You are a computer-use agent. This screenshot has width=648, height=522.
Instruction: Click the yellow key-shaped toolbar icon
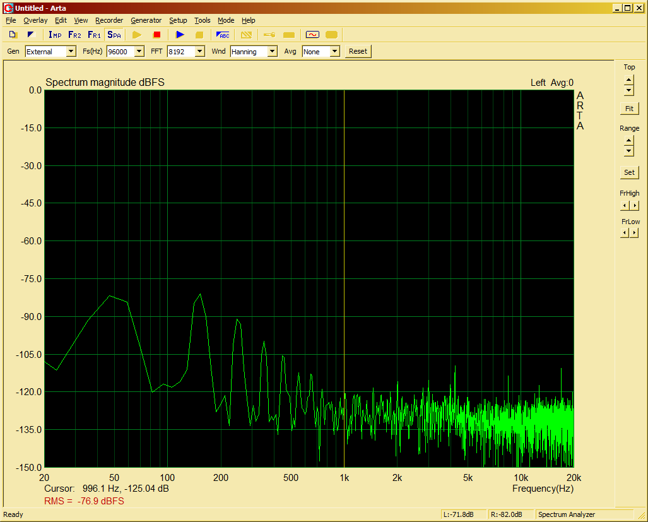(269, 35)
